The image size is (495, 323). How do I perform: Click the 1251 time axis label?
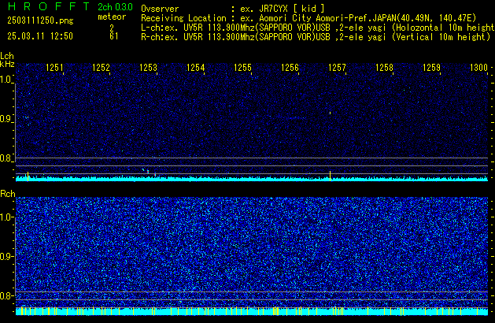click(54, 68)
